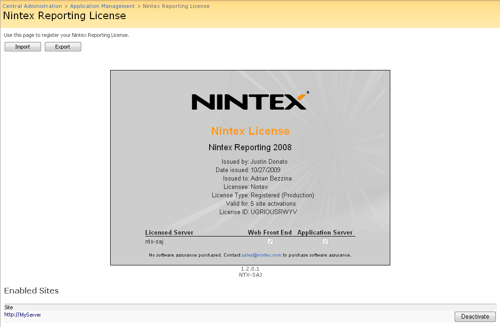Screen dimensions: 500x327
Task: Click the sales@nintex.com email link
Action: click(x=261, y=255)
